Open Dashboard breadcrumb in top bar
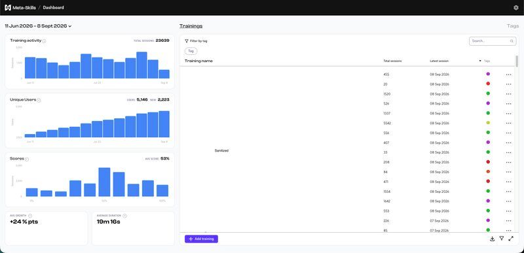 (53, 8)
